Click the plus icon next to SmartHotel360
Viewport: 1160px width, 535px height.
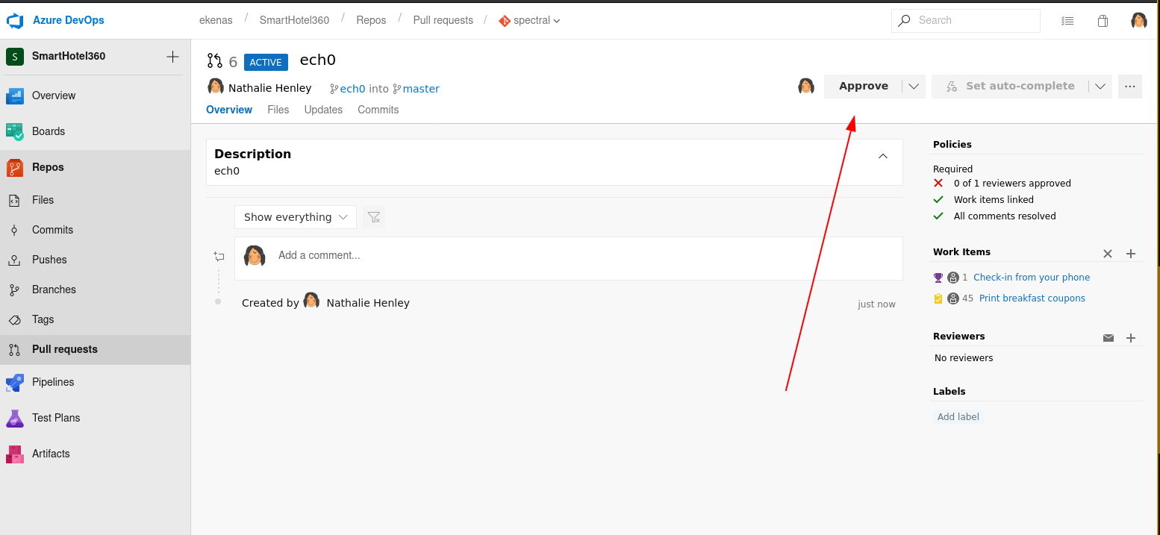click(172, 57)
